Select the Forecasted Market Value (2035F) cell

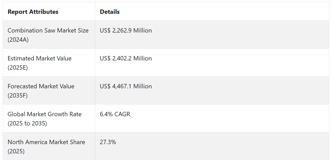click(x=49, y=91)
